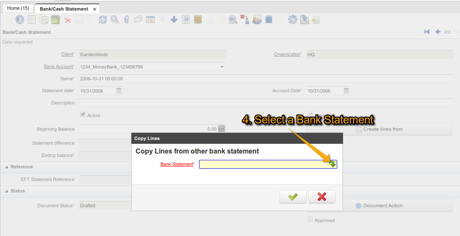
Task: Click the faded Save toolbar icon
Action: tap(79, 19)
